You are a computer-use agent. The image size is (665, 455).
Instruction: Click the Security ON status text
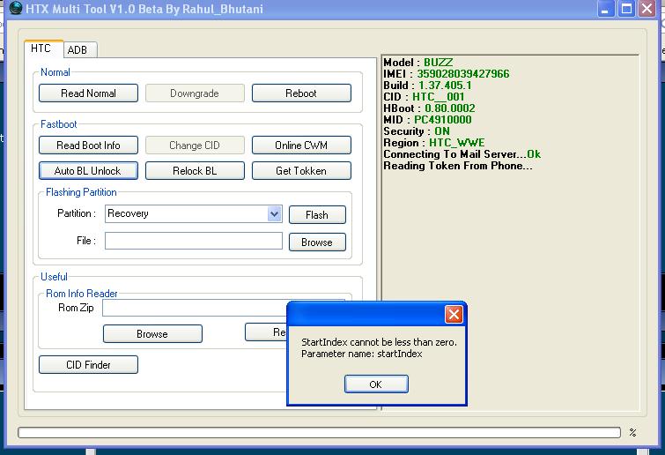pyautogui.click(x=442, y=131)
